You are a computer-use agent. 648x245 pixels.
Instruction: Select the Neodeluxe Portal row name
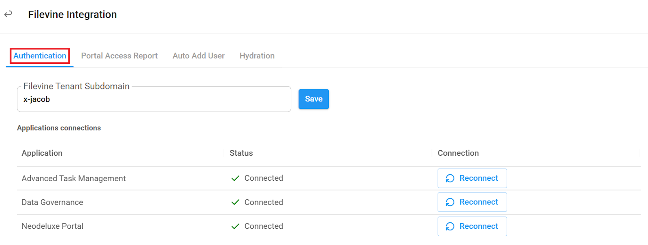coord(52,226)
